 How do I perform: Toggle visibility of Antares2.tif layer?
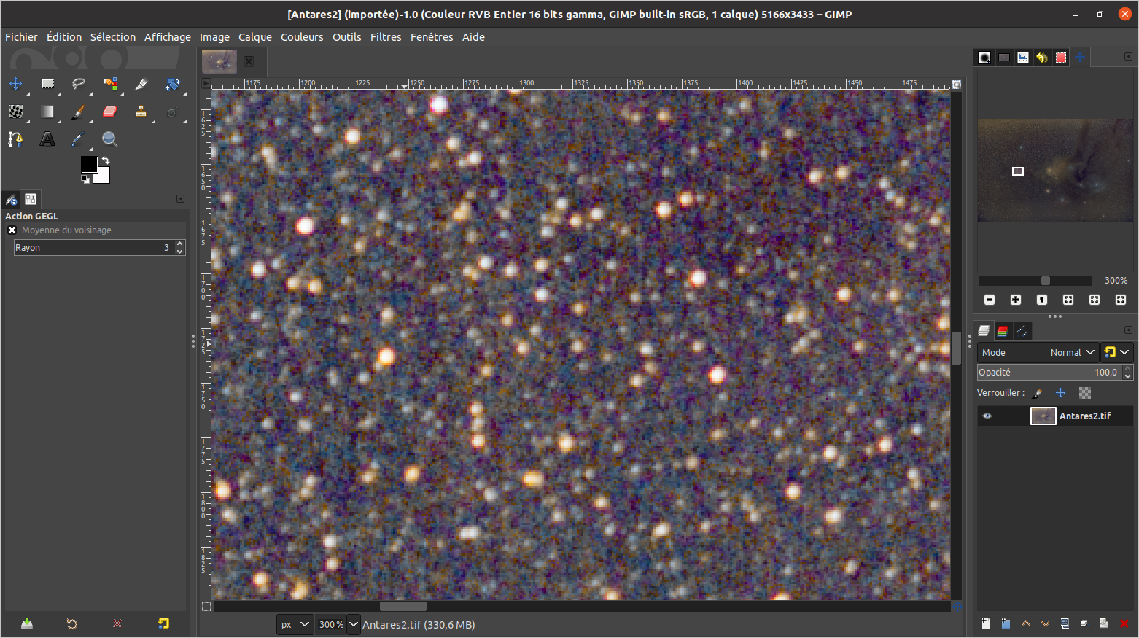click(987, 416)
